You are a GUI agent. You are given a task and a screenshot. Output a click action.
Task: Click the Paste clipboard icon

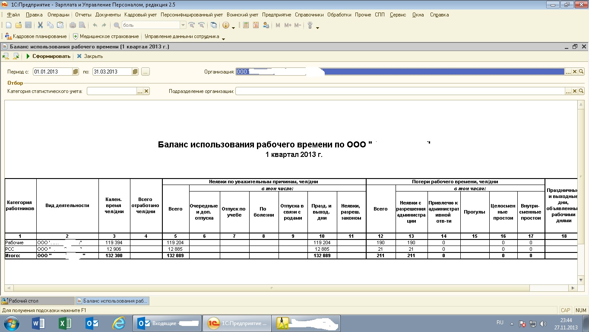pos(60,25)
